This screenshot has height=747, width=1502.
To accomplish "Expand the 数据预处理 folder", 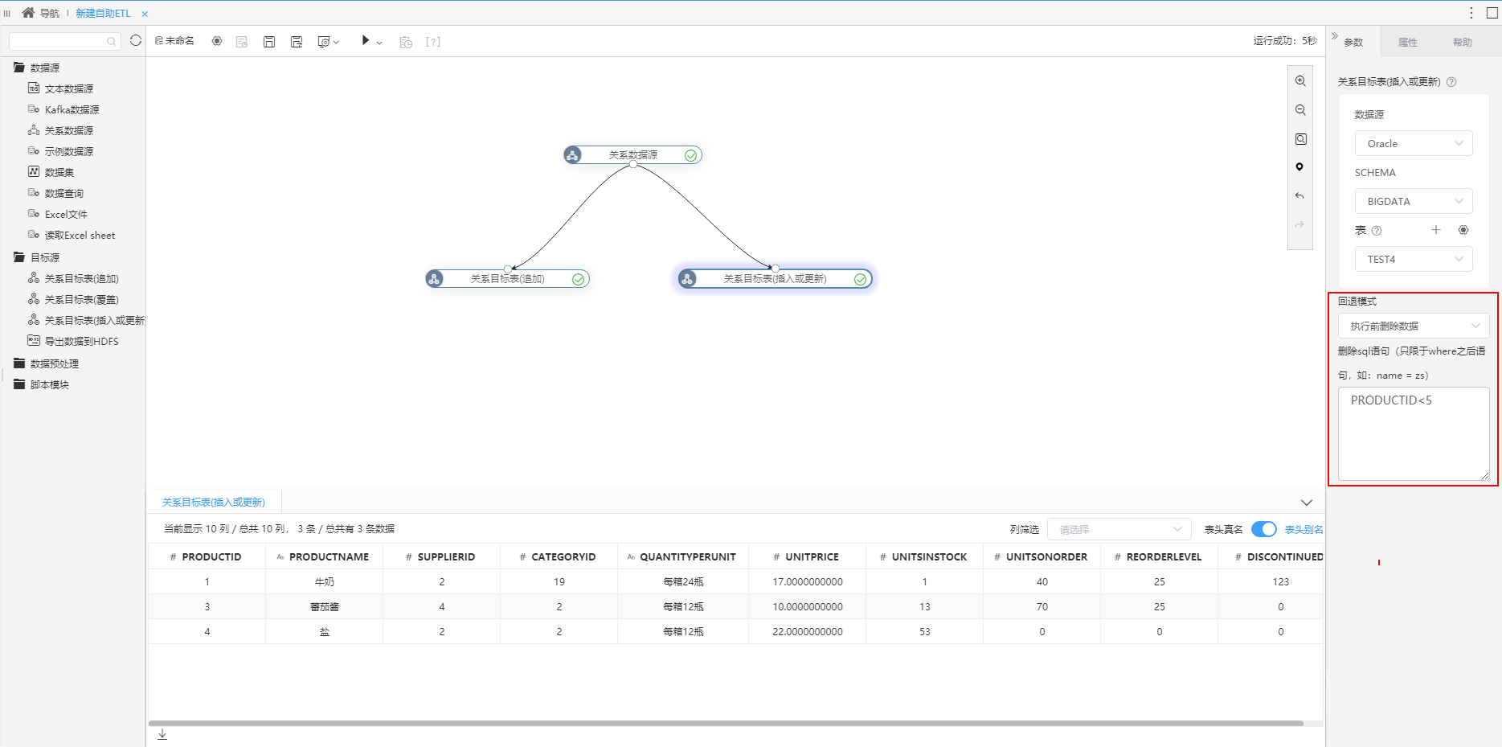I will (x=47, y=364).
